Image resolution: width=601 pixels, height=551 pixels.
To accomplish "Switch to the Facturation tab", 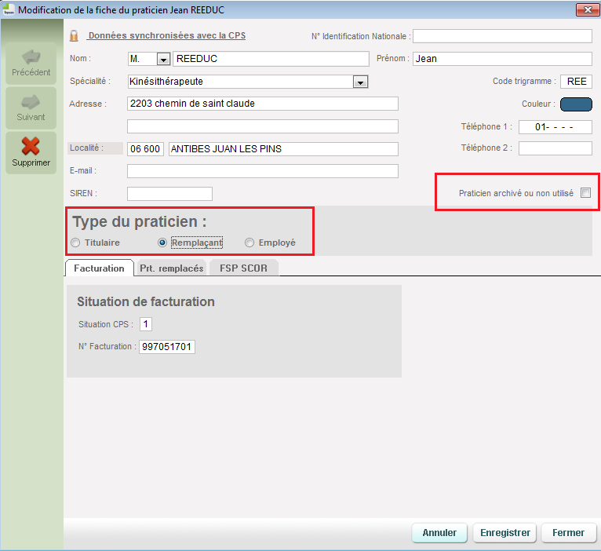I will [x=100, y=268].
